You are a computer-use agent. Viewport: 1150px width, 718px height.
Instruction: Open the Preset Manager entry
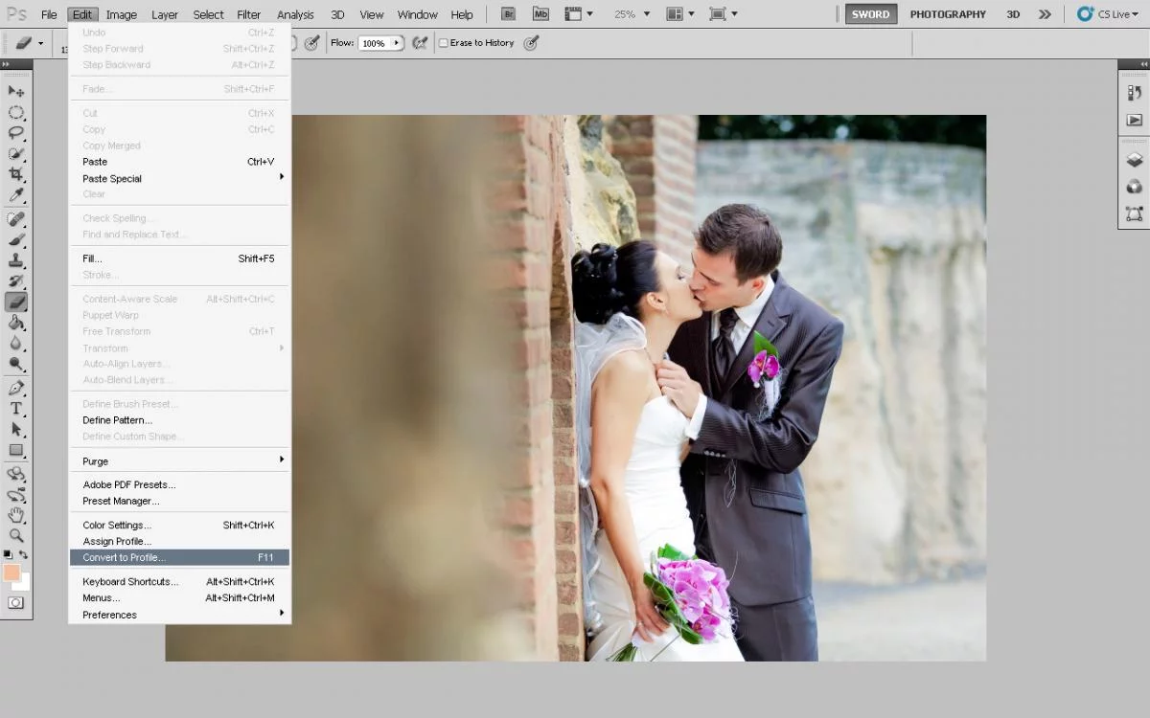(x=179, y=501)
